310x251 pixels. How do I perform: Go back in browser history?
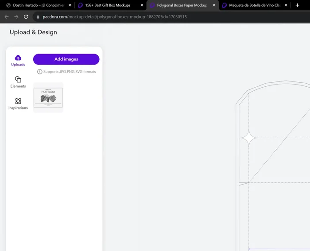click(7, 17)
